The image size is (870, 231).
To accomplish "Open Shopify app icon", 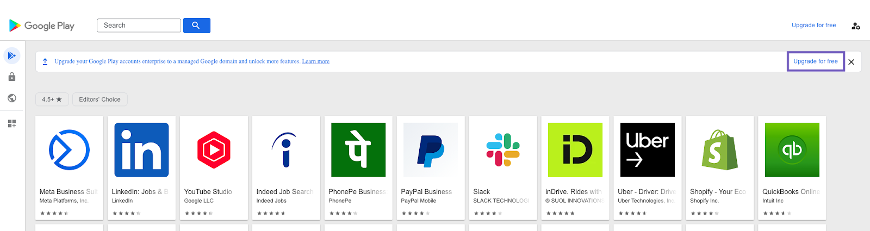I will [720, 150].
